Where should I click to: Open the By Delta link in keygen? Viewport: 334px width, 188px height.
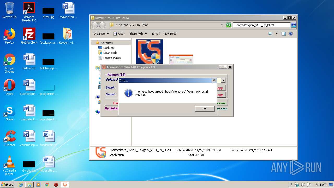(112, 108)
